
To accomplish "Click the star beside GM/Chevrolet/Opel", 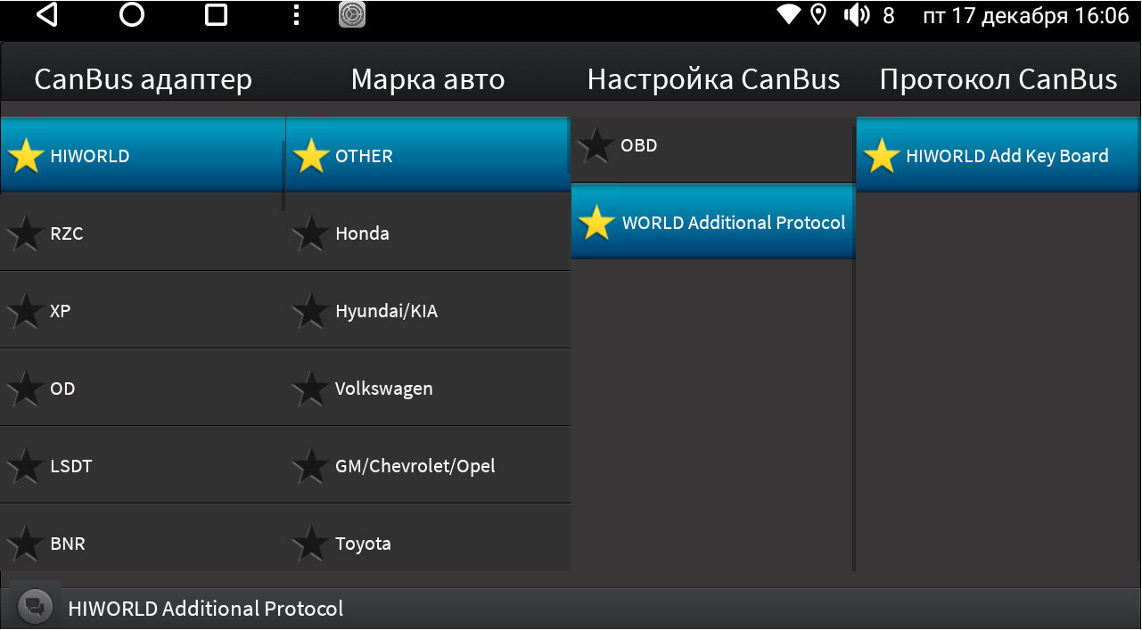I will click(311, 466).
